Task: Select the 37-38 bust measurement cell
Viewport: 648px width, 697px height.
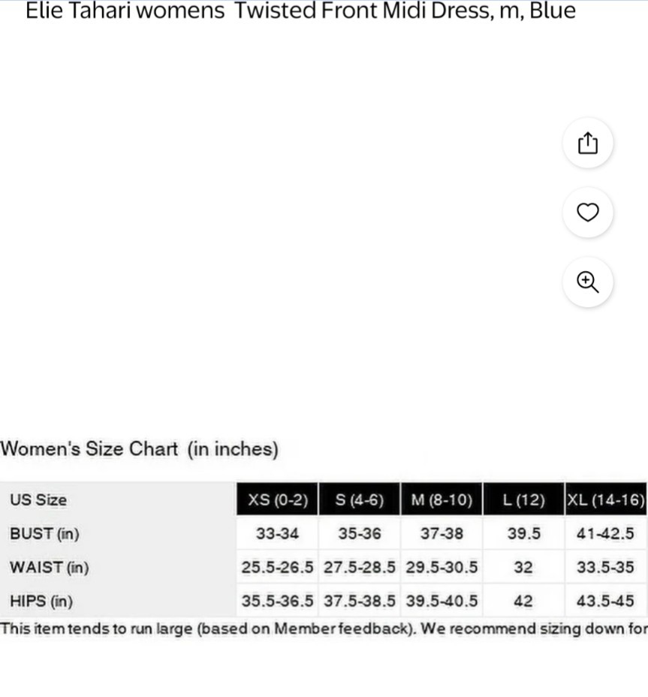Action: (442, 533)
